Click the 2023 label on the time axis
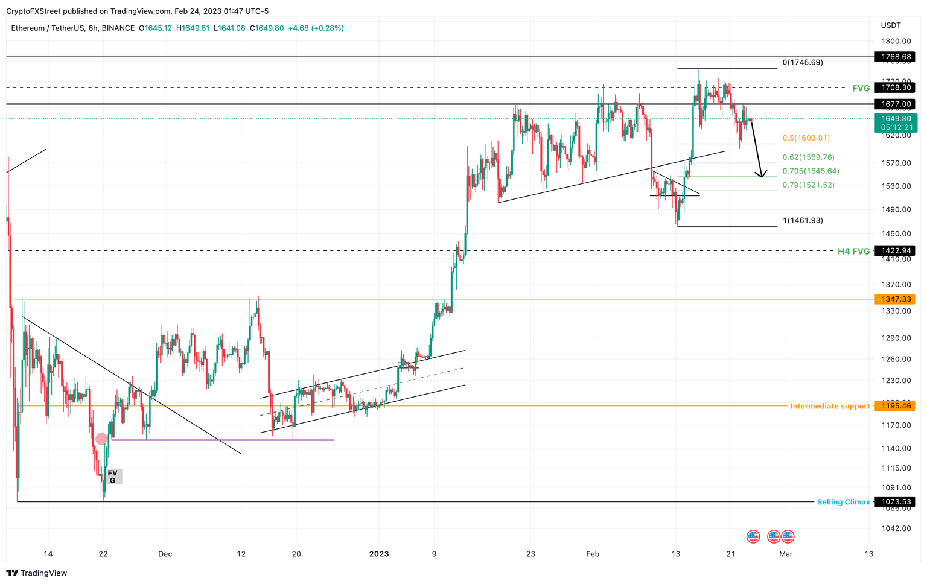927x584 pixels. point(378,553)
